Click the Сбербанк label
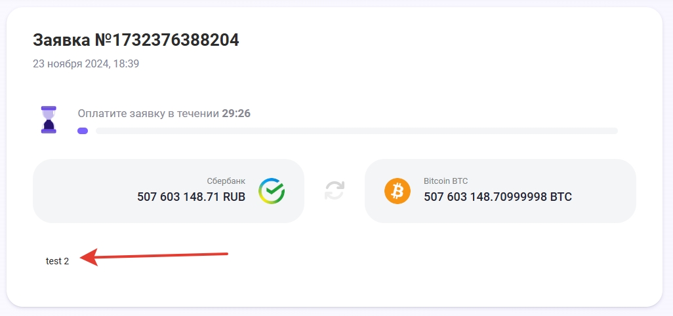Image resolution: width=673 pixels, height=316 pixels. pos(226,181)
